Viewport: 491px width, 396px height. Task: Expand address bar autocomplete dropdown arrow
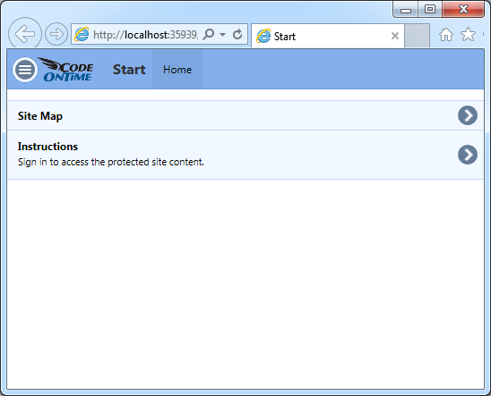(222, 34)
